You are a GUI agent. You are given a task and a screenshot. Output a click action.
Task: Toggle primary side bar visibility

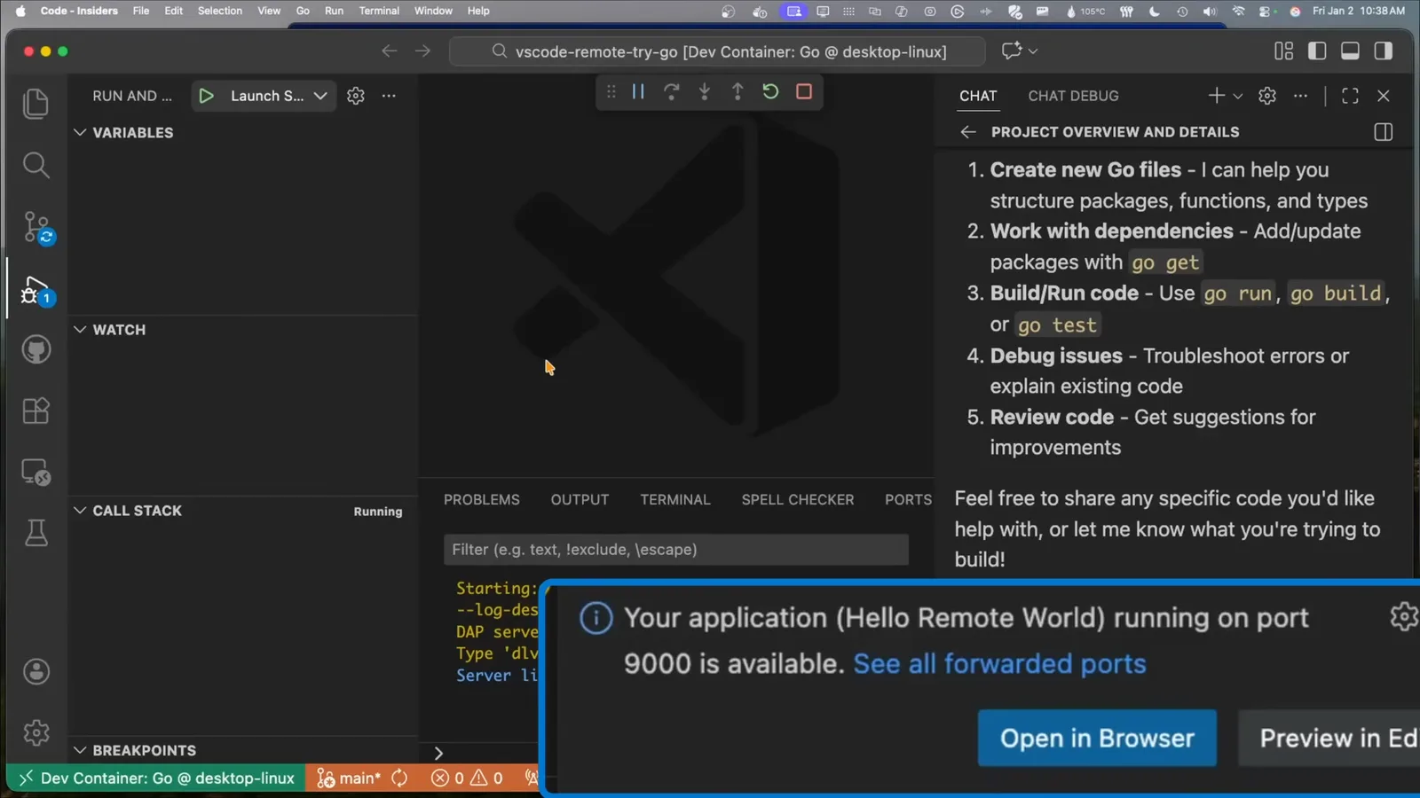[x=1317, y=51]
